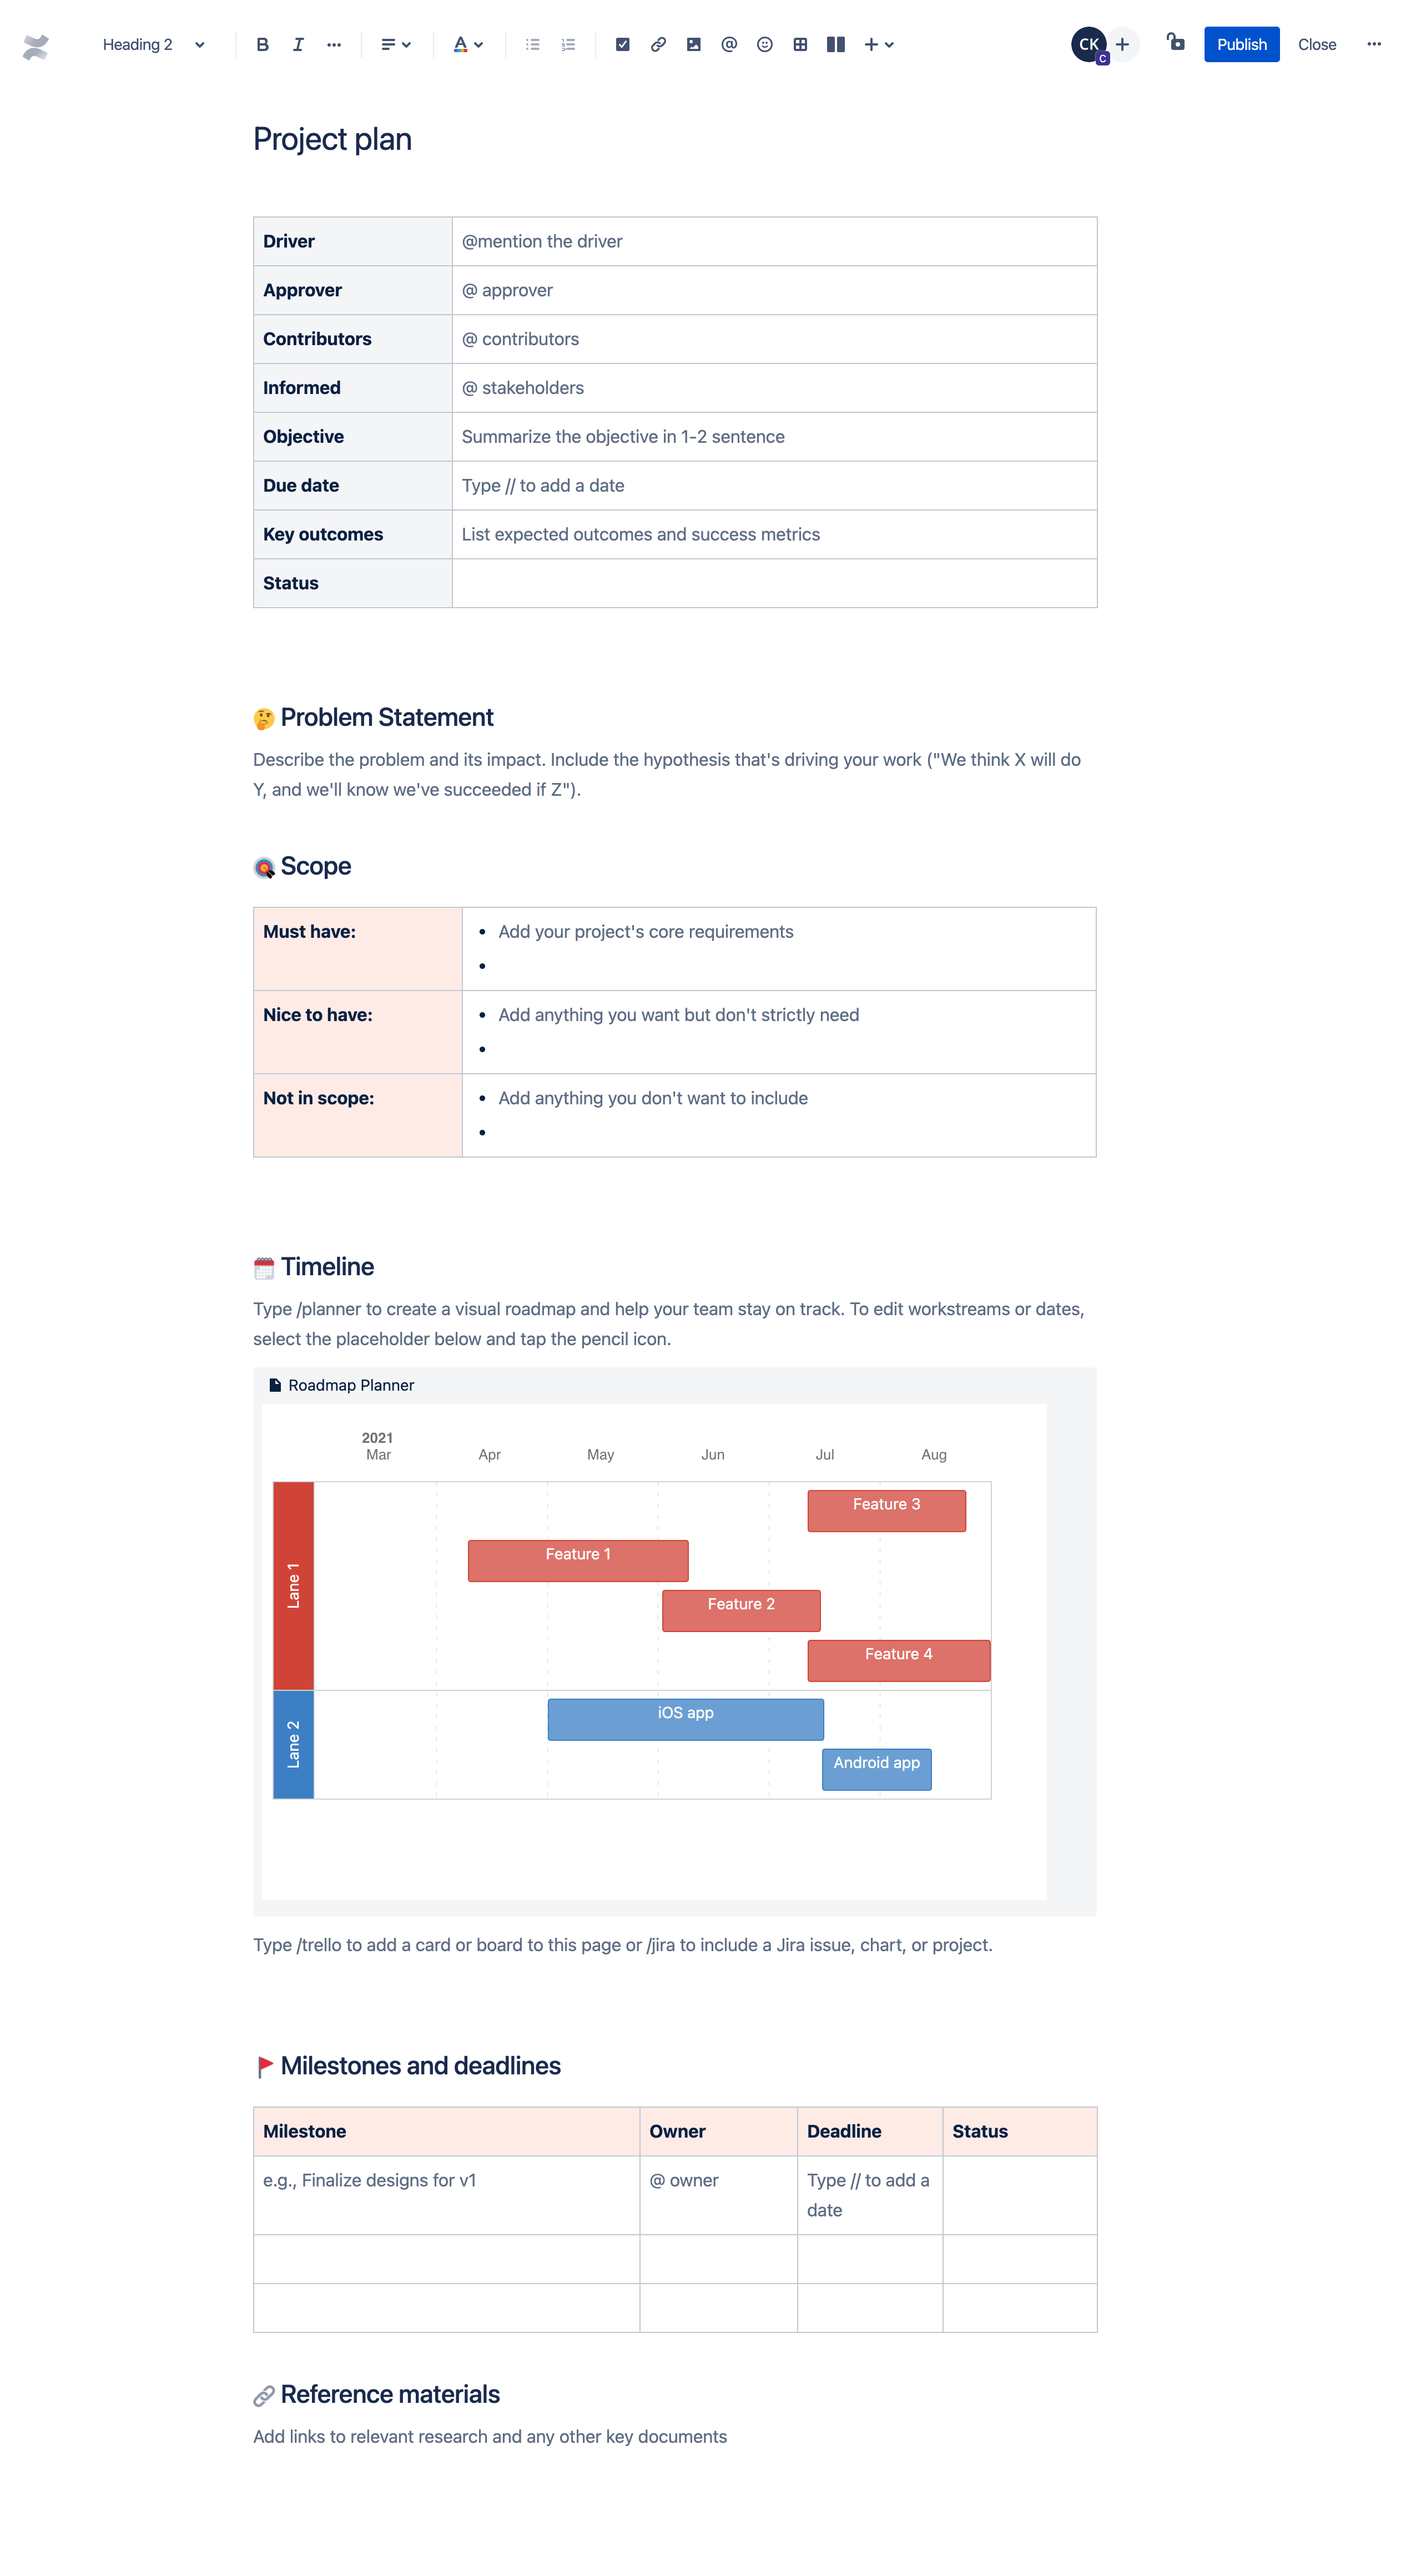Select the Italic formatting icon
Viewport: 1421px width, 2576px height.
coord(294,42)
